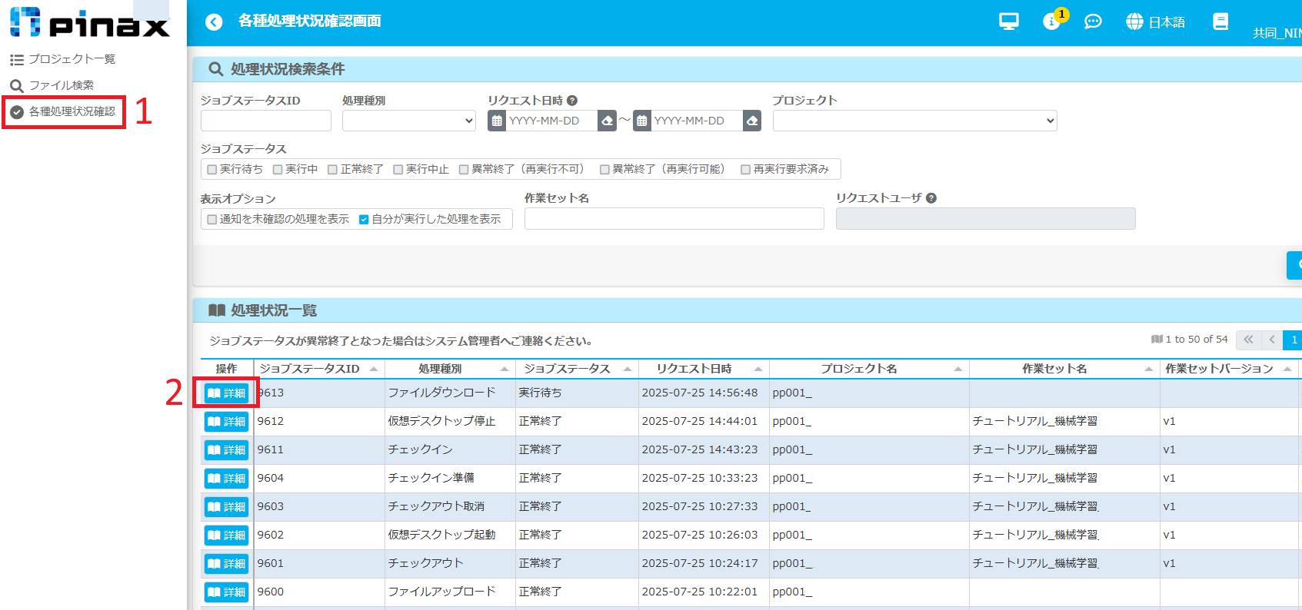This screenshot has width=1302, height=610.
Task: Open the information notifications icon with badge
Action: 1051,22
